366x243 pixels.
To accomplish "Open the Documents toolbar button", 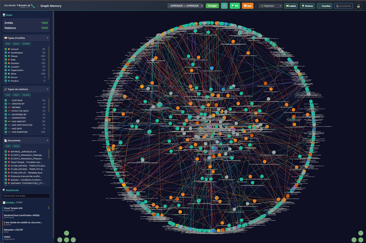I will (343, 6).
